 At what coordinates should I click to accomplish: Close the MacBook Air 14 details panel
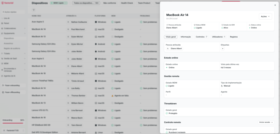click(x=275, y=5)
